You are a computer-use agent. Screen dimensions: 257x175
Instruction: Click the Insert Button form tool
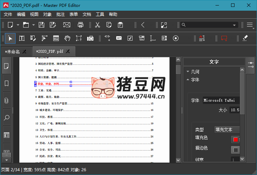click(x=119, y=38)
